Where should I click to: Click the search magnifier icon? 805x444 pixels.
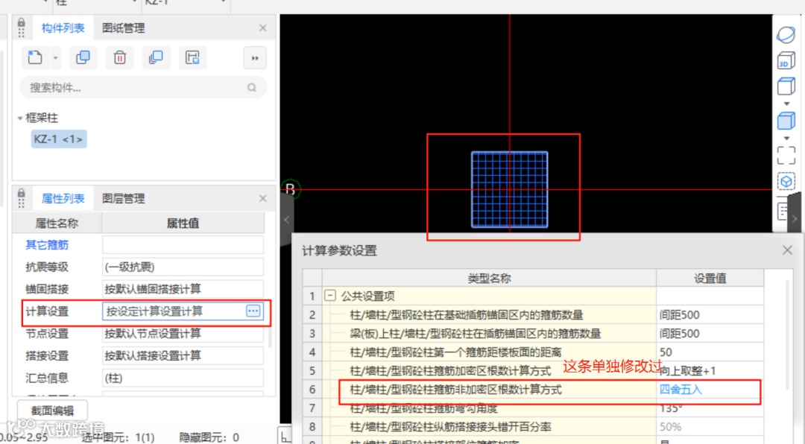252,88
